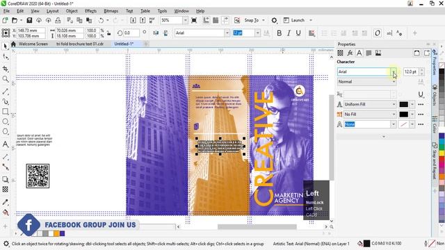Click the Undo arrow icon
This screenshot has height=250, width=445.
pos(101,20)
